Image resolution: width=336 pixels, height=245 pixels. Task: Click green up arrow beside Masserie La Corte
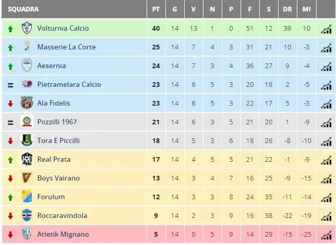[10, 48]
